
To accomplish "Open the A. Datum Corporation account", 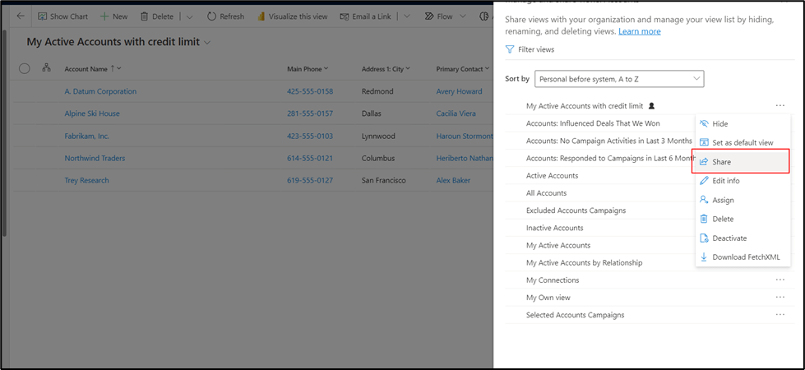I will tap(100, 91).
